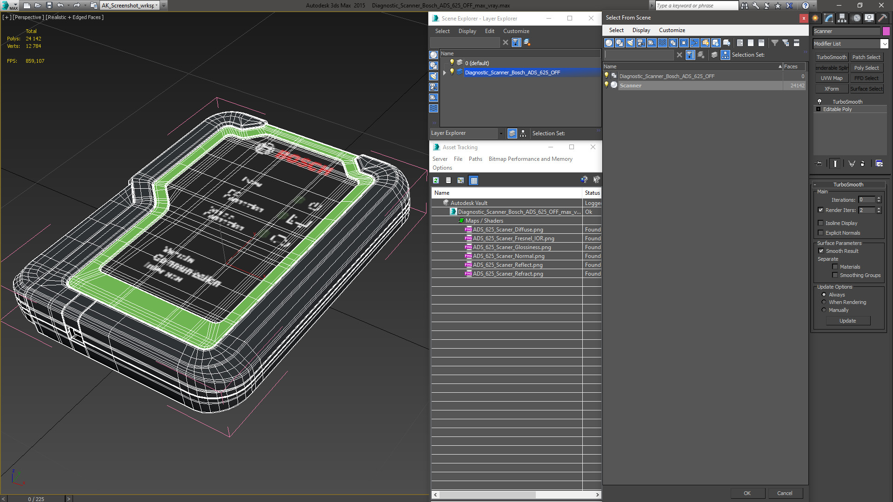Expand Diagnostic_Scanner_Bosch_ADS_625_OFF layer in Scene Explorer
This screenshot has height=502, width=893.
tap(445, 73)
